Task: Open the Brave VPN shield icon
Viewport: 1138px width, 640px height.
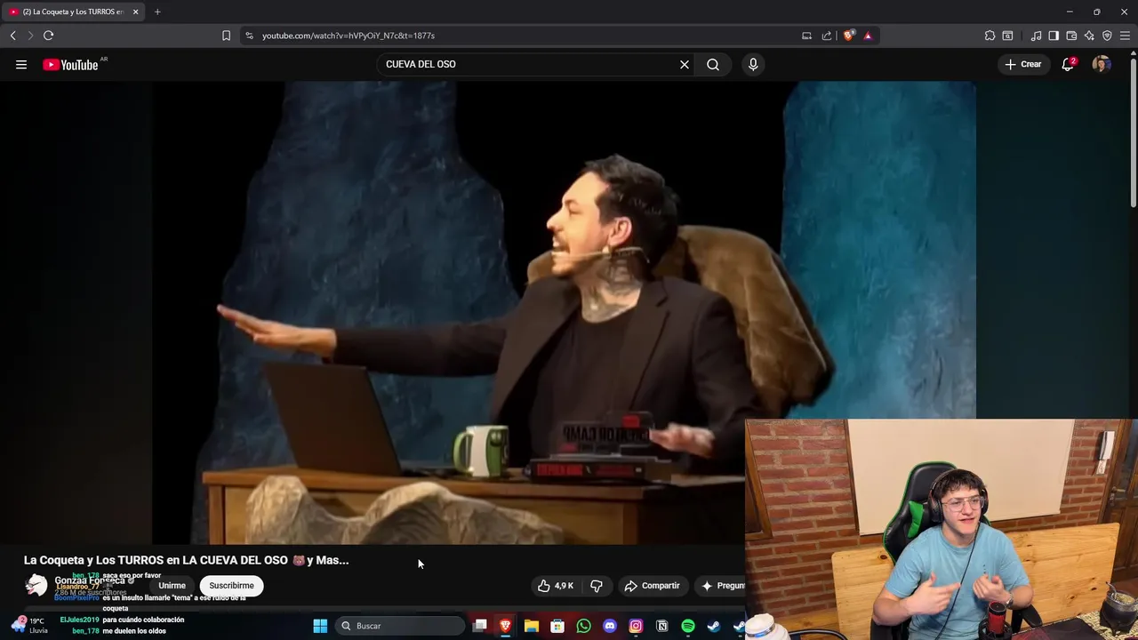Action: click(x=1107, y=36)
